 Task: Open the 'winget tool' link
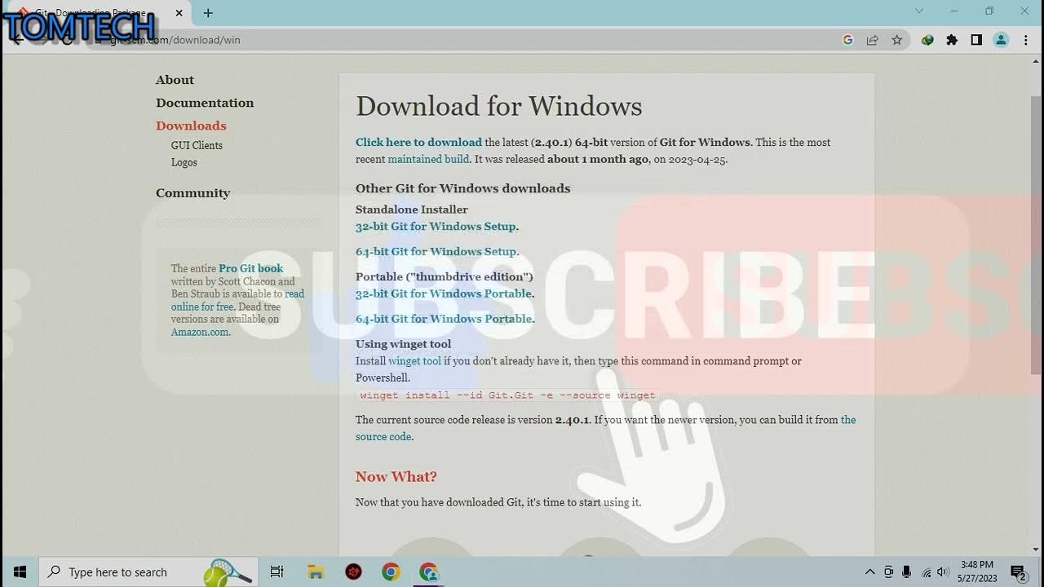pos(414,360)
